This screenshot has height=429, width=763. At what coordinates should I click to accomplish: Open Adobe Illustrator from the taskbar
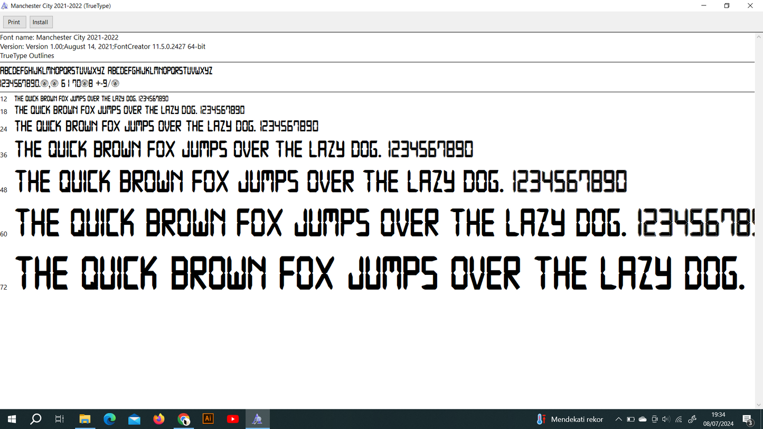[x=208, y=420]
